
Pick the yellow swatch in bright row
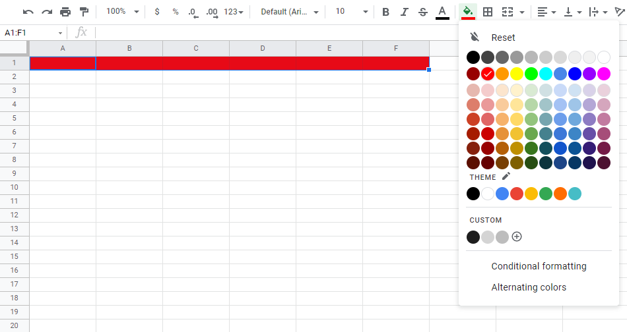pyautogui.click(x=517, y=74)
